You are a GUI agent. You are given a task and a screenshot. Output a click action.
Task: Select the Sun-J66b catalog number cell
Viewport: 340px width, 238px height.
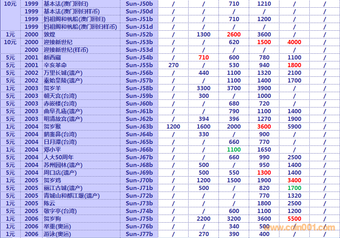139,150
